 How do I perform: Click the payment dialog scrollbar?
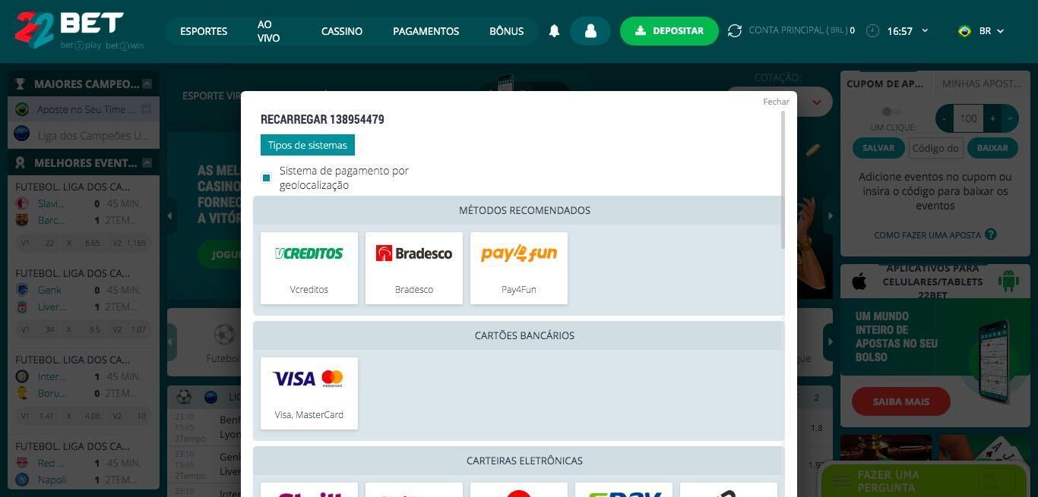(x=783, y=180)
